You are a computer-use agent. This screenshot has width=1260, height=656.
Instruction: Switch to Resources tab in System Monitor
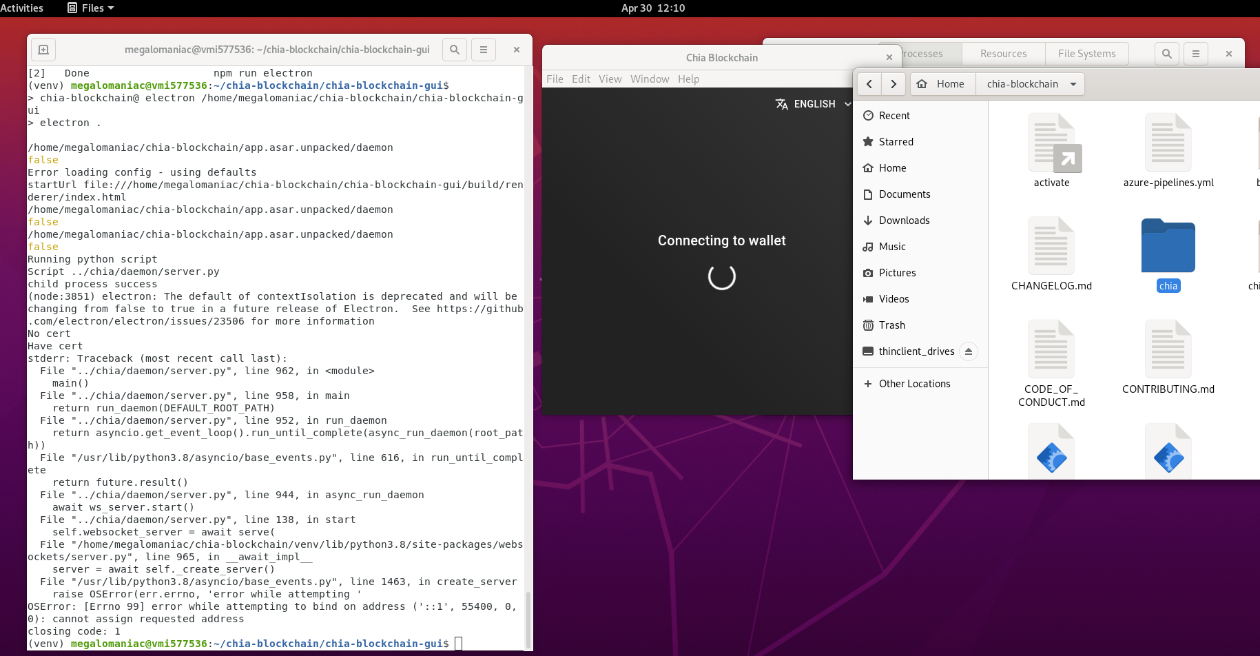tap(1003, 54)
